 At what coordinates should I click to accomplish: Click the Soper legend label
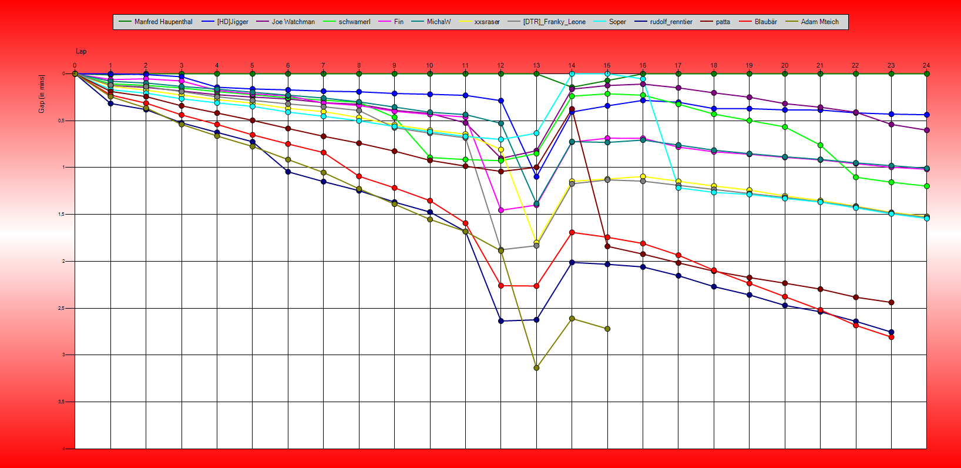tap(617, 22)
